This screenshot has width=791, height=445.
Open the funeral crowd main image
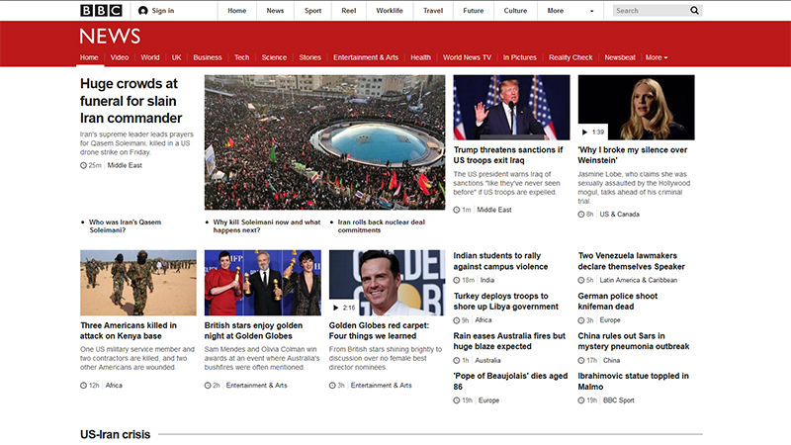tap(325, 142)
